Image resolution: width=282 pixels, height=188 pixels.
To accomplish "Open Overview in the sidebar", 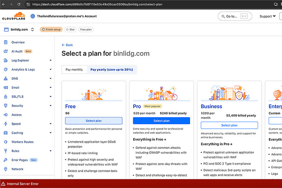I will (x=18, y=42).
